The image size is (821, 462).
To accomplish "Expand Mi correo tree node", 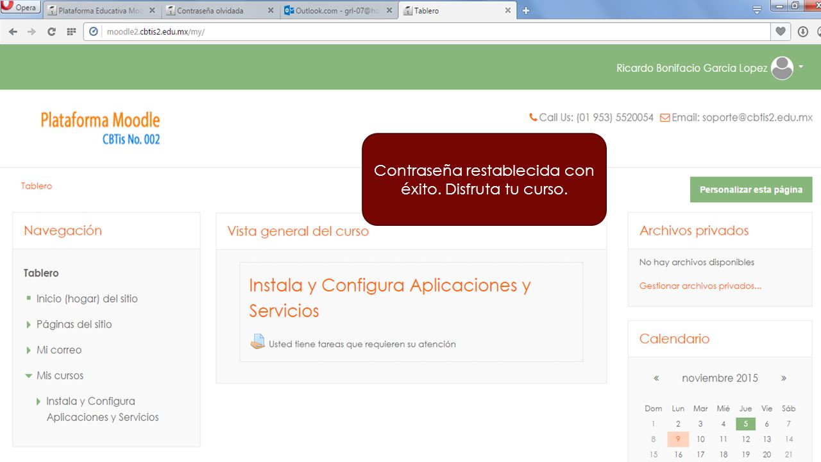I will pos(29,350).
